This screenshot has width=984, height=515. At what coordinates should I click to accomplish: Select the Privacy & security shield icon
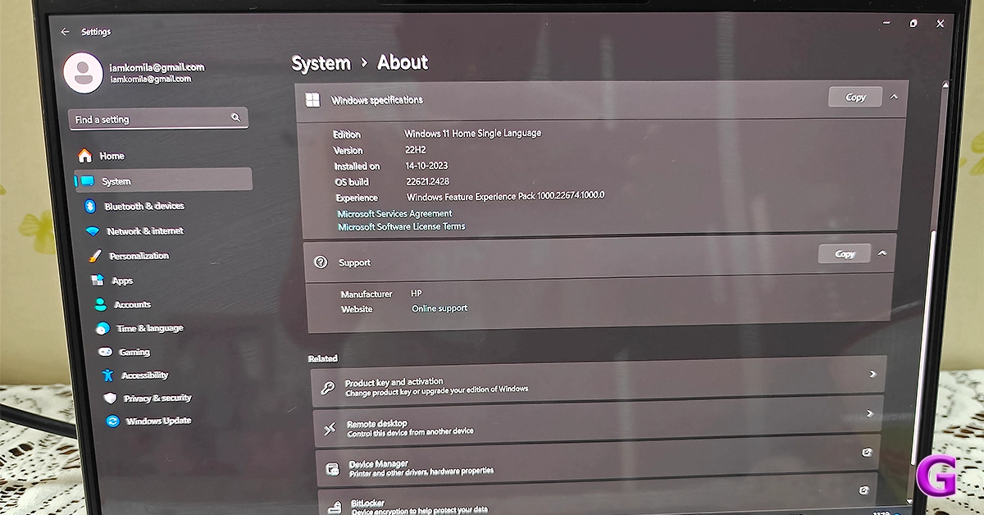[x=110, y=398]
